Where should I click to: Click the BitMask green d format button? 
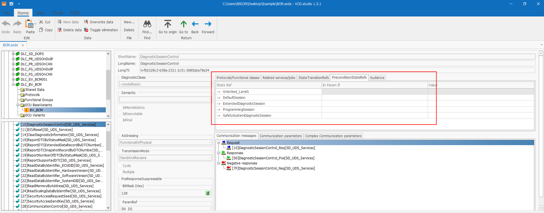click(x=208, y=193)
